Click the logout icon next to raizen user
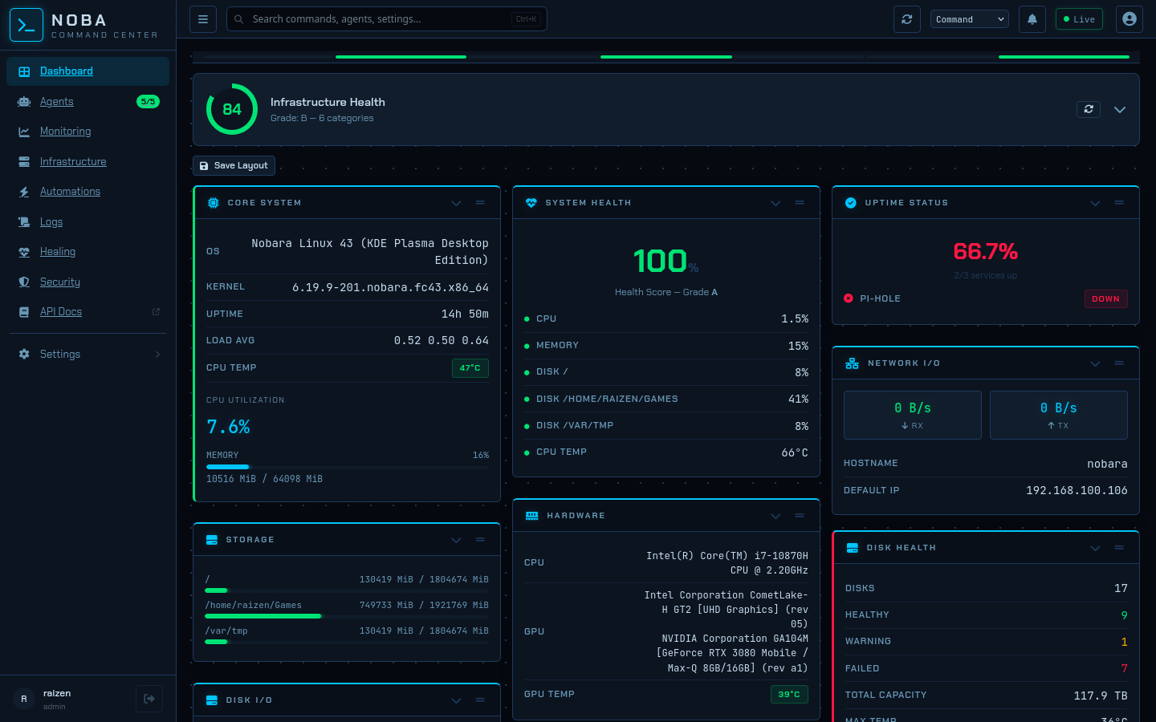 pos(149,698)
